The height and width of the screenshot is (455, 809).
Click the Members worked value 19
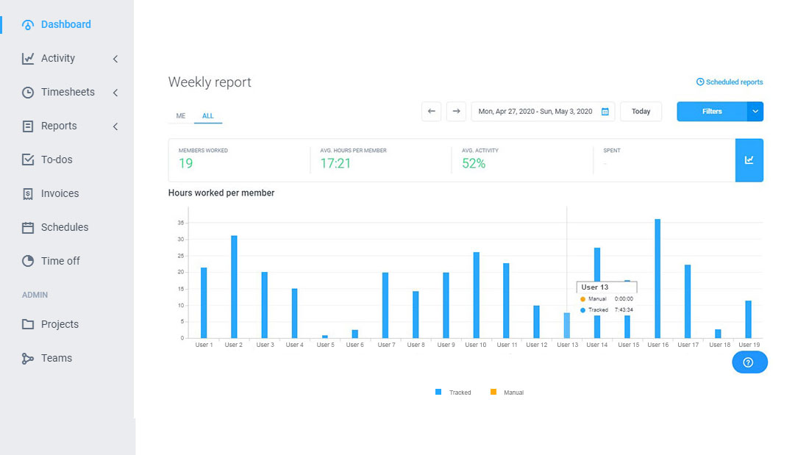186,163
